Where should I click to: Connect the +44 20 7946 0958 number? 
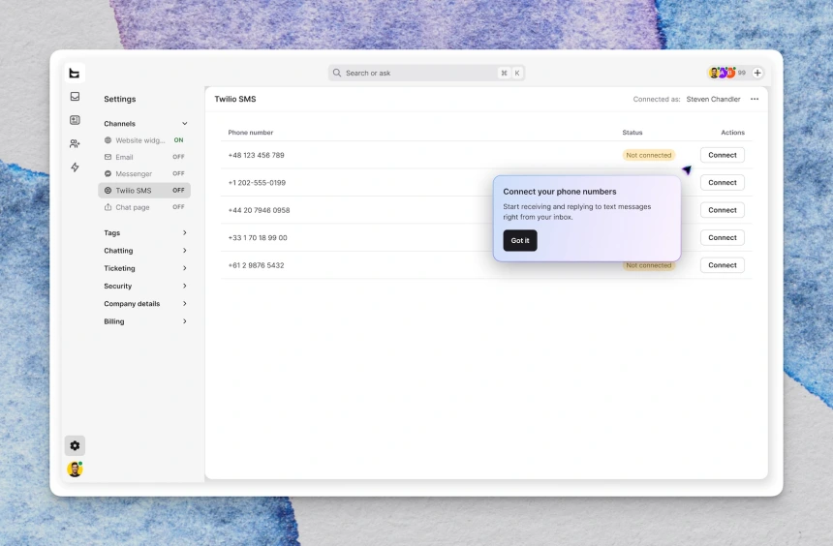(x=722, y=210)
